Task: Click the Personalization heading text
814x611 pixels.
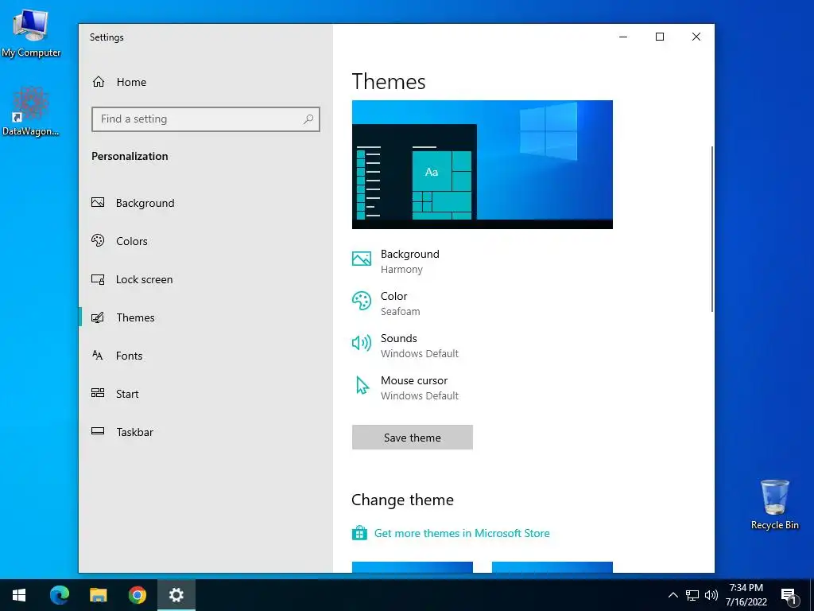Action: coord(130,156)
